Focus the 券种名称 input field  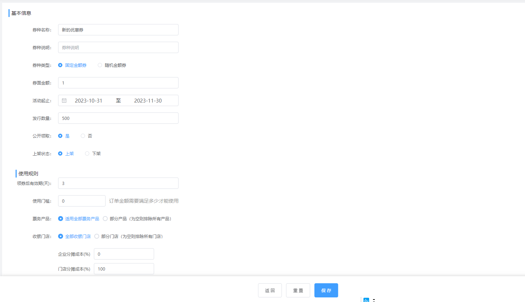pos(118,30)
